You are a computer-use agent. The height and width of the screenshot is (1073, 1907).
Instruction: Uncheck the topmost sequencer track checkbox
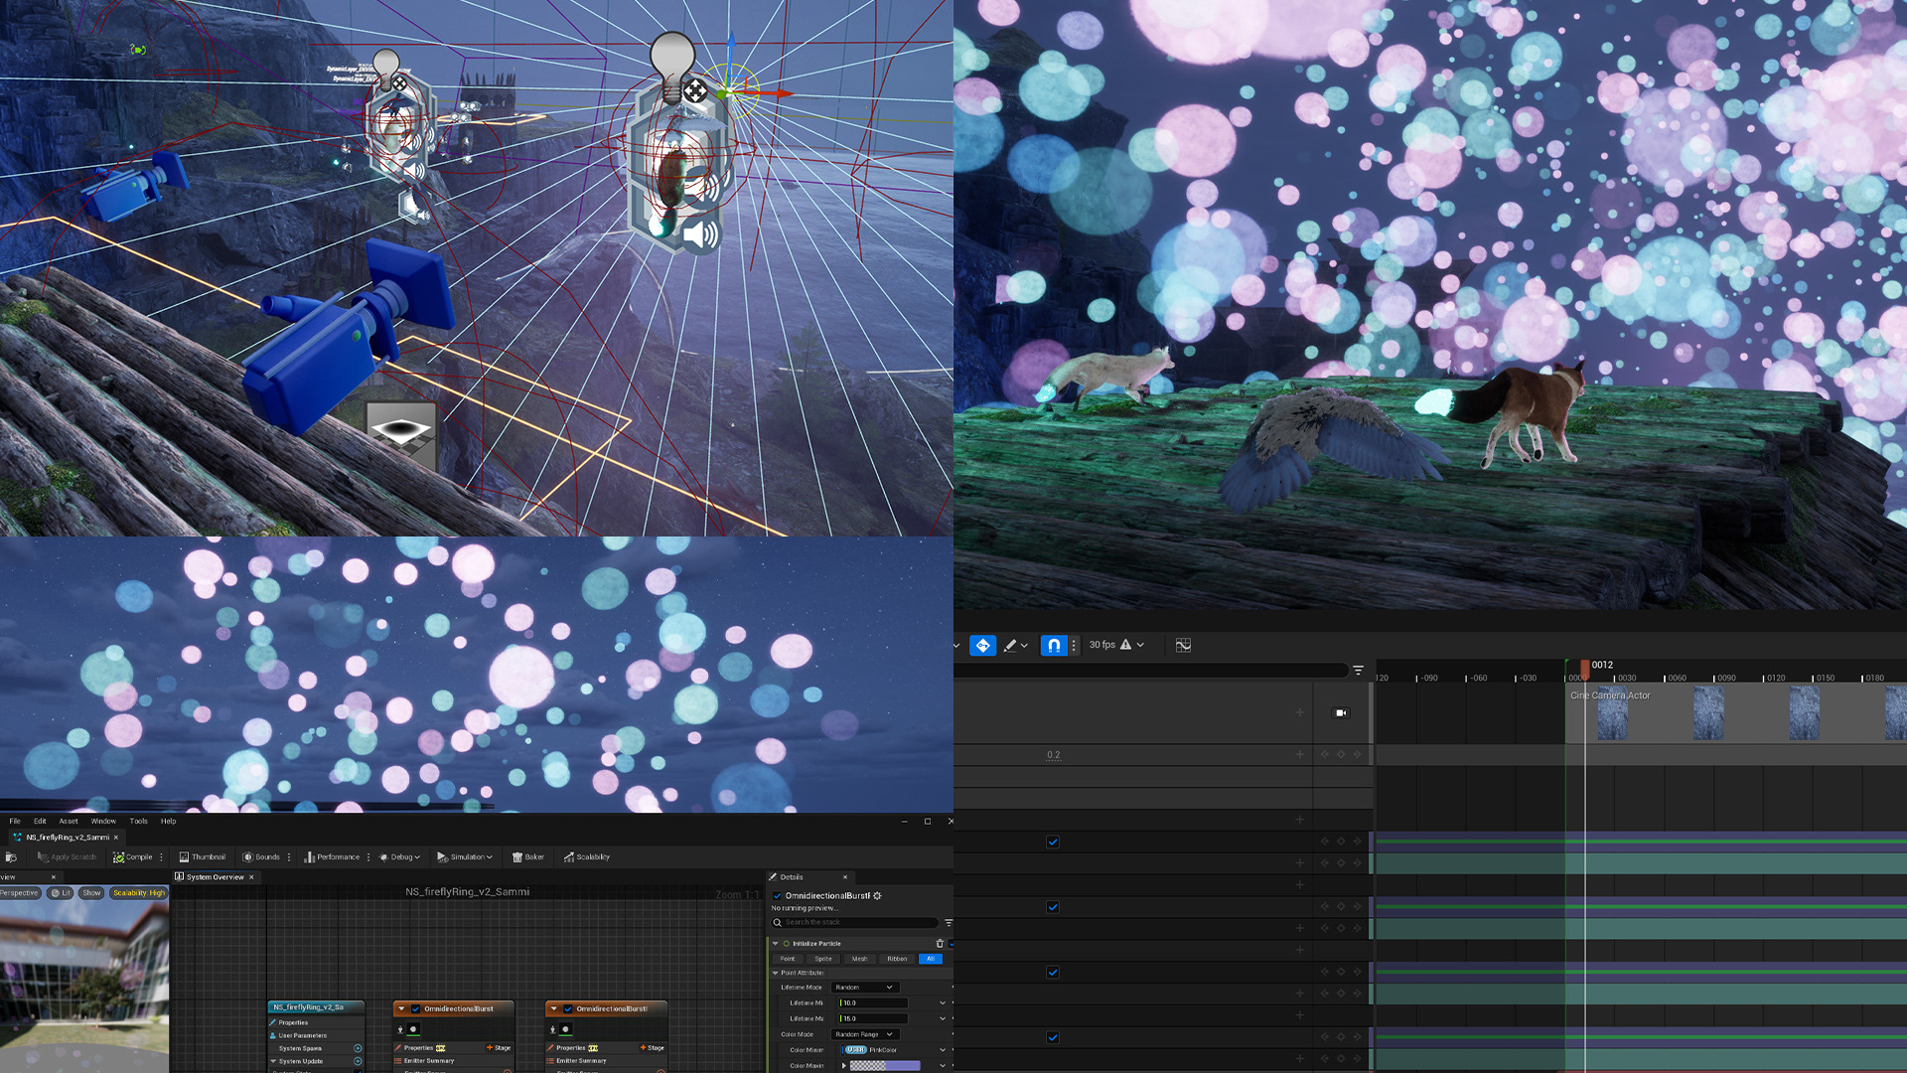coord(1053,842)
